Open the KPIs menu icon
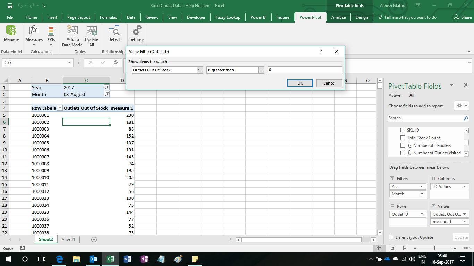 (51, 30)
